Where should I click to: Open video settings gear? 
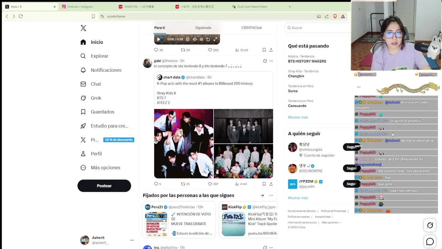tap(201, 39)
